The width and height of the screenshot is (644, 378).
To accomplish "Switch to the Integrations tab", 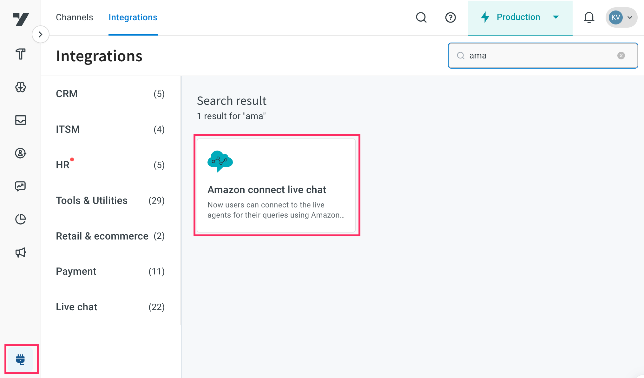I will point(133,17).
